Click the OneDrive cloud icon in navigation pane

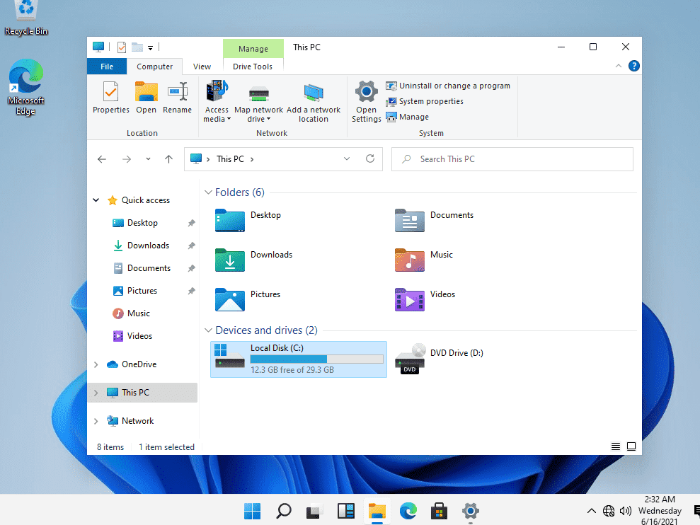coord(113,364)
